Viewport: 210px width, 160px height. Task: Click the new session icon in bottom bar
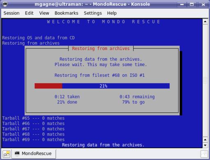[x=7, y=154]
